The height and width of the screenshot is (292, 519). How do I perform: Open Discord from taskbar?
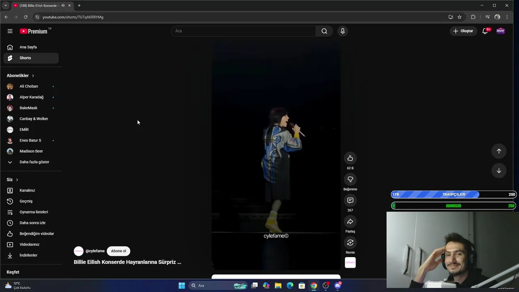click(338, 286)
